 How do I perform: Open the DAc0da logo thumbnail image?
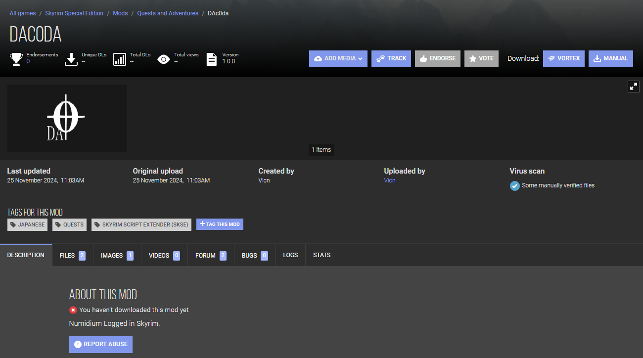click(x=67, y=118)
